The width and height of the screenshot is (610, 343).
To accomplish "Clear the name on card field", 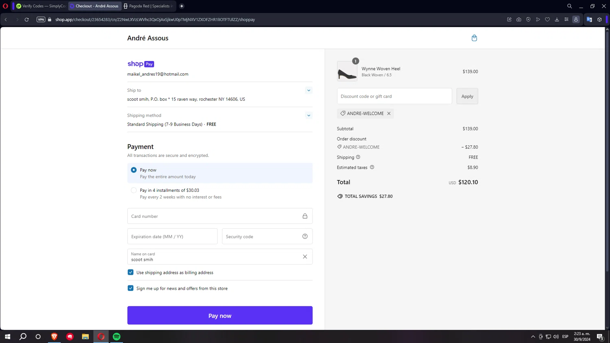I will pyautogui.click(x=305, y=257).
